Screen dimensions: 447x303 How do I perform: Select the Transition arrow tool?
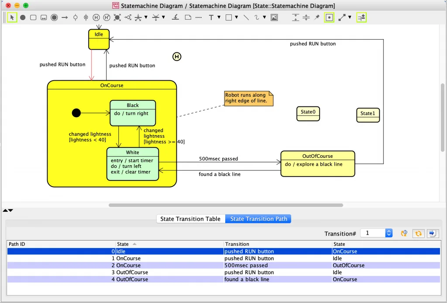[x=65, y=17]
